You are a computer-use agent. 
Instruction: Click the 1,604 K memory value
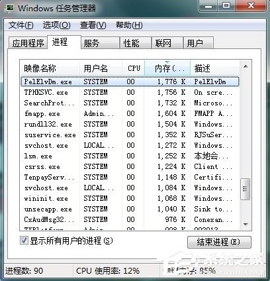[171, 113]
